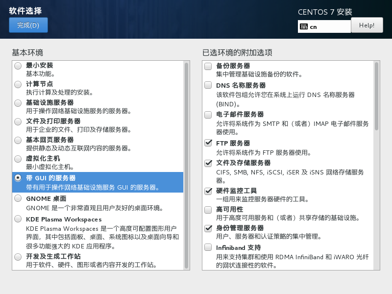Click description 用于操作网络基础设施服务的服务器。

[78, 111]
